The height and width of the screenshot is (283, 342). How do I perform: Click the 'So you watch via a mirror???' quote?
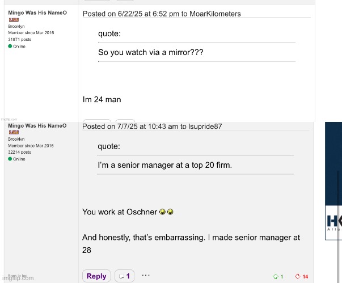(151, 52)
